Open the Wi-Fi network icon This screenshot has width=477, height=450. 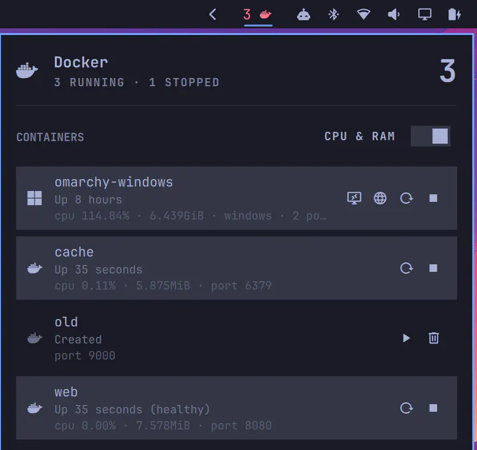pyautogui.click(x=364, y=15)
